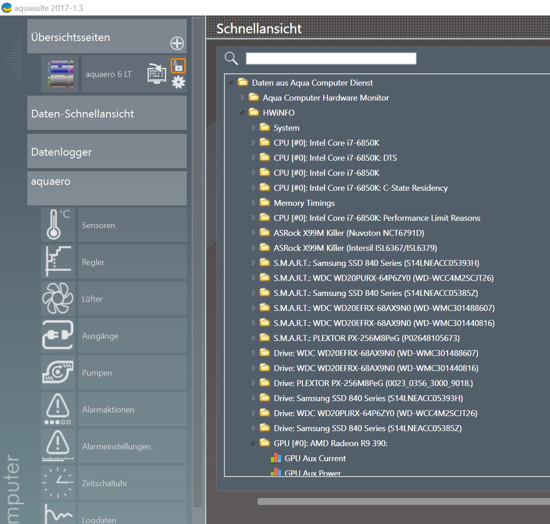Click the Sensoren thermometer icon

[58, 224]
